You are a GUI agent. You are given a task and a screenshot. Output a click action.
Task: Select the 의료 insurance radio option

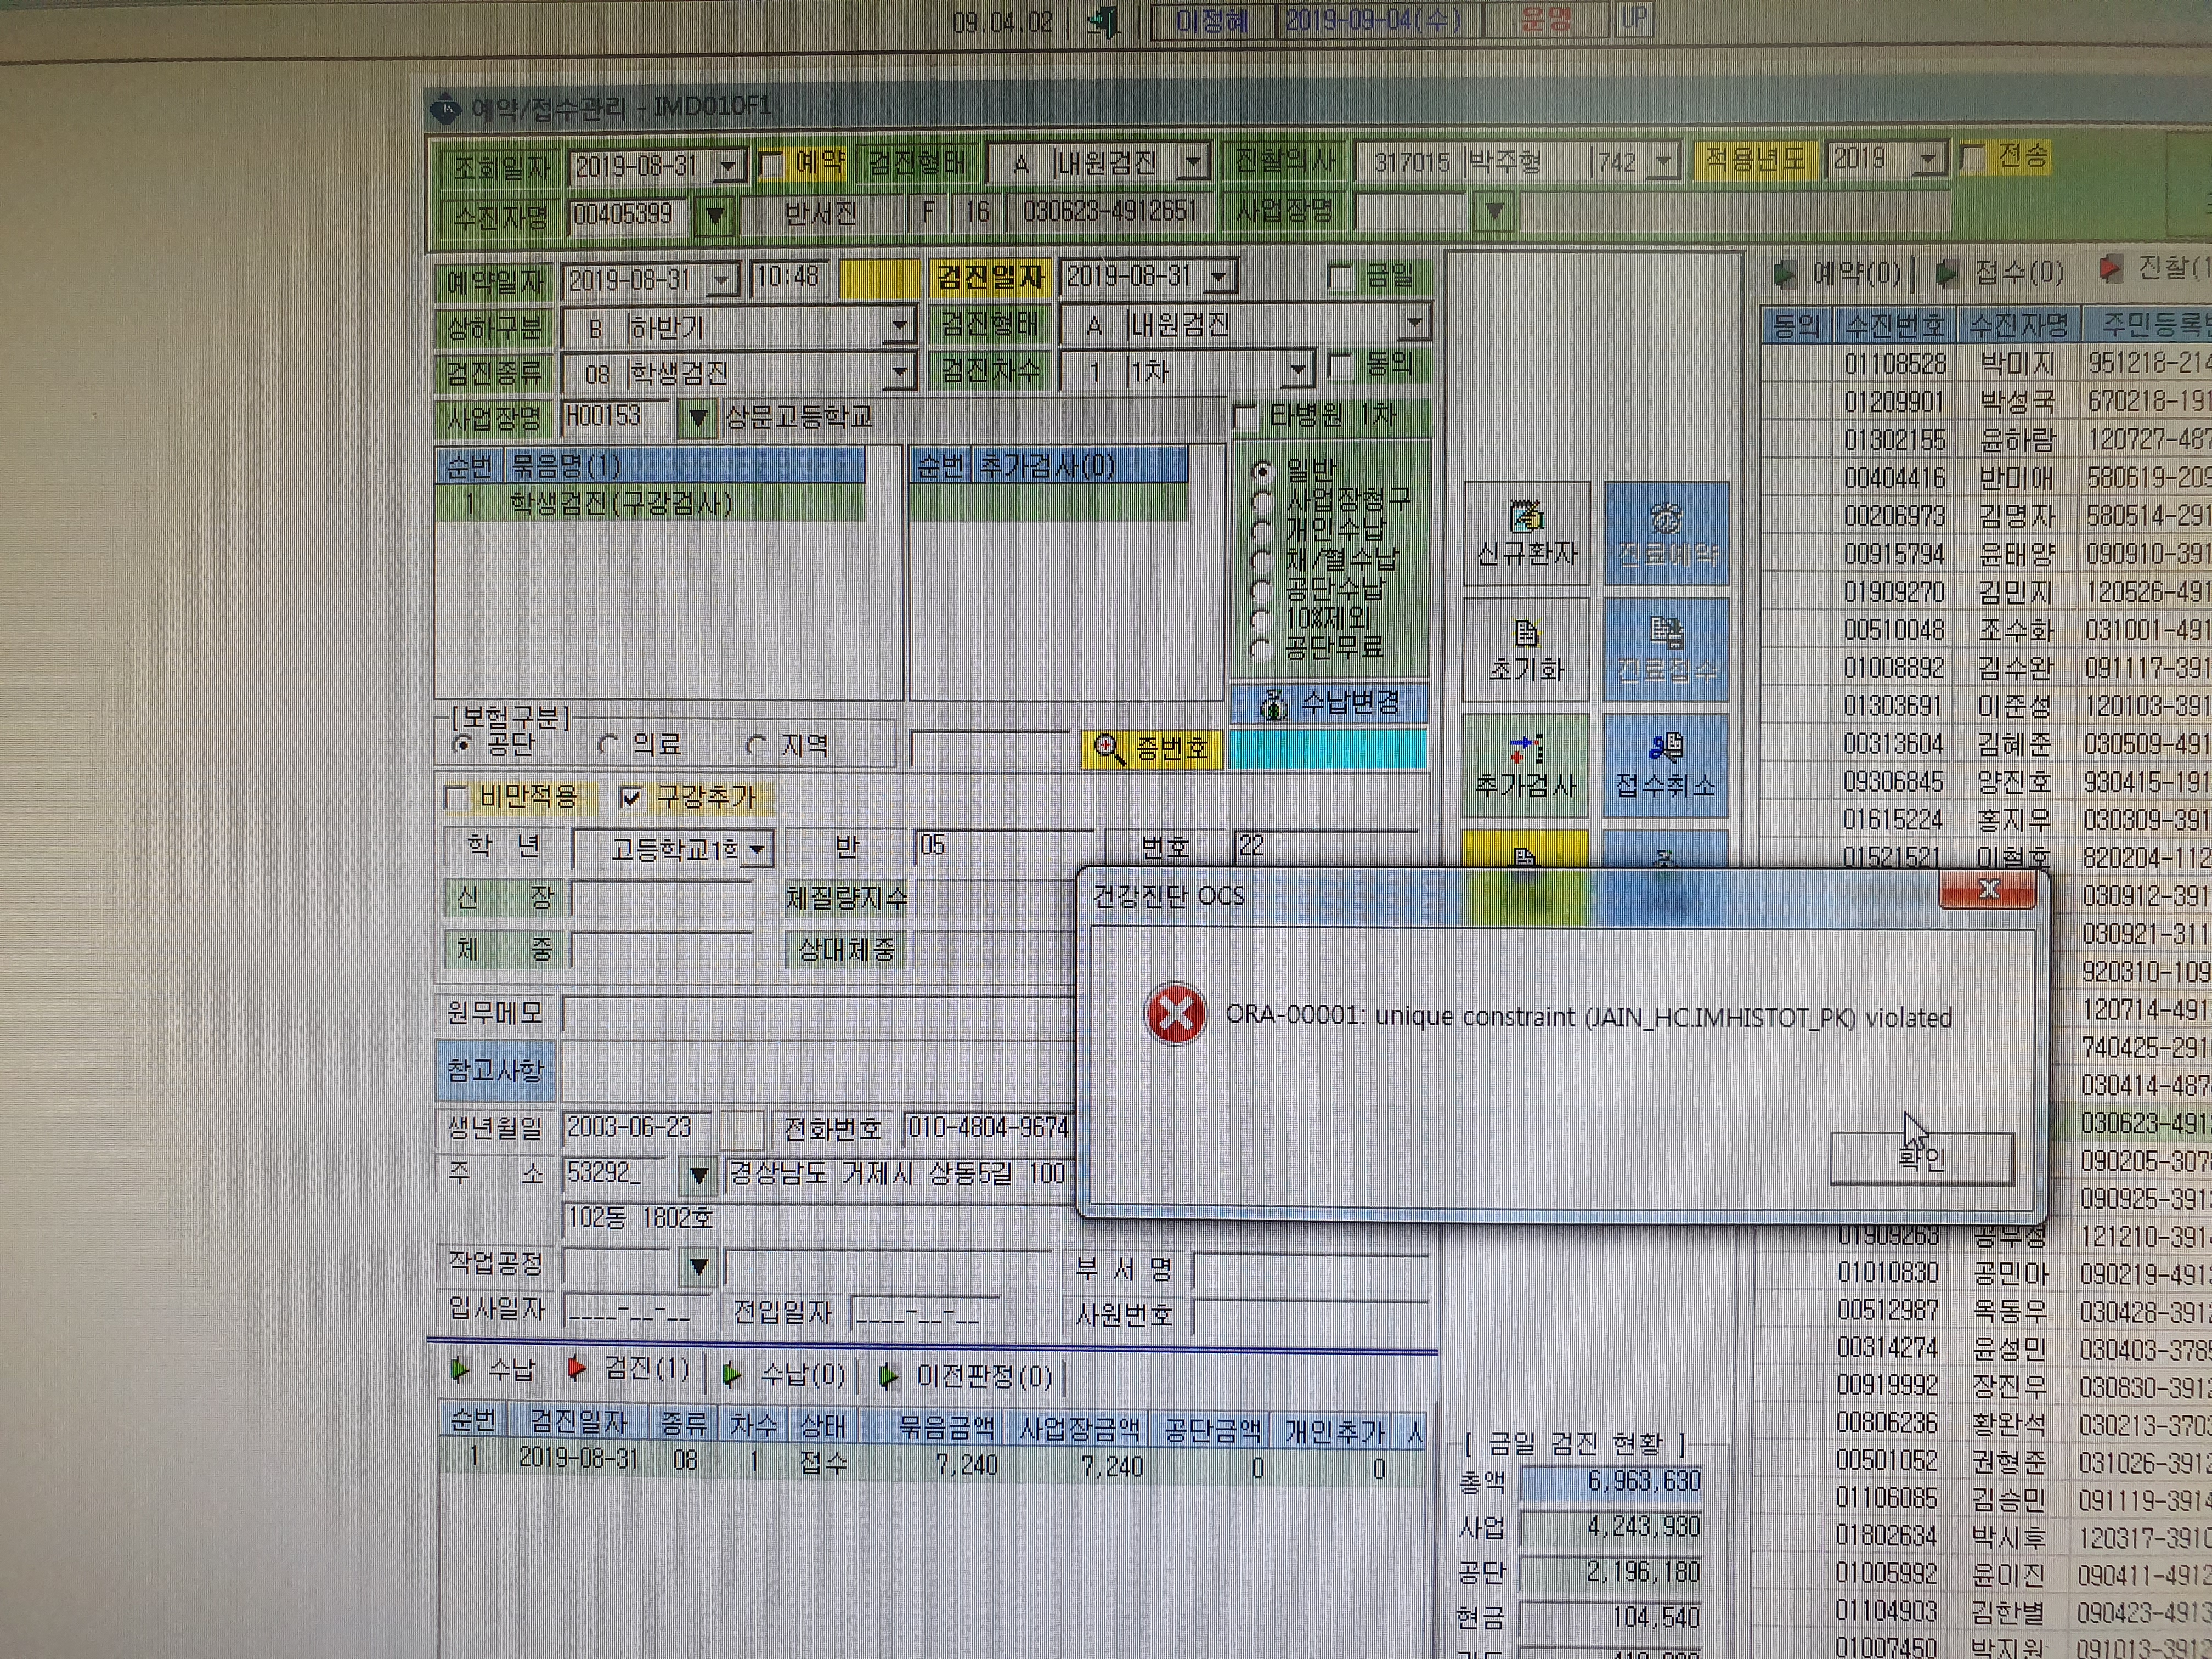pyautogui.click(x=608, y=745)
